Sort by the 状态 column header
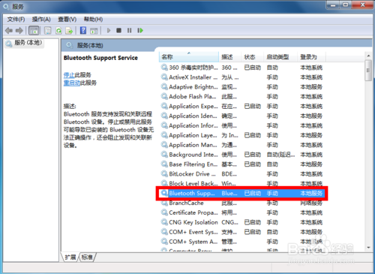The width and height of the screenshot is (375, 274). point(253,57)
